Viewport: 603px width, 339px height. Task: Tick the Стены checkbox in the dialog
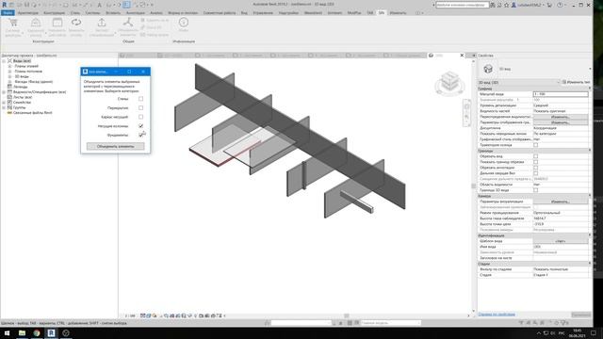tap(140, 99)
